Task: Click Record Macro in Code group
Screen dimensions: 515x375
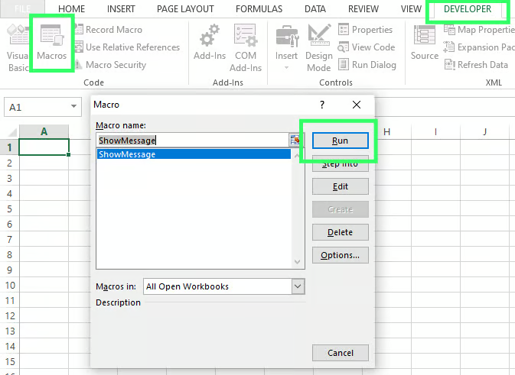Action: coord(113,30)
